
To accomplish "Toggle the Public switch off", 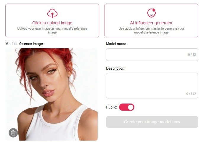I will pyautogui.click(x=127, y=107).
